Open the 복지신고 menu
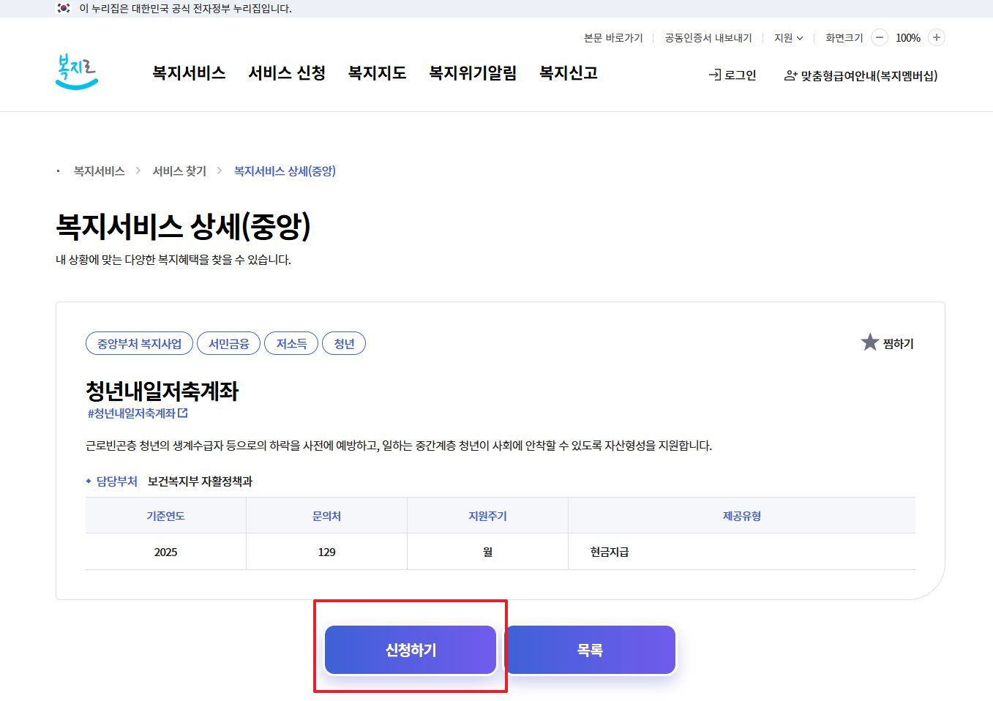 coord(569,73)
